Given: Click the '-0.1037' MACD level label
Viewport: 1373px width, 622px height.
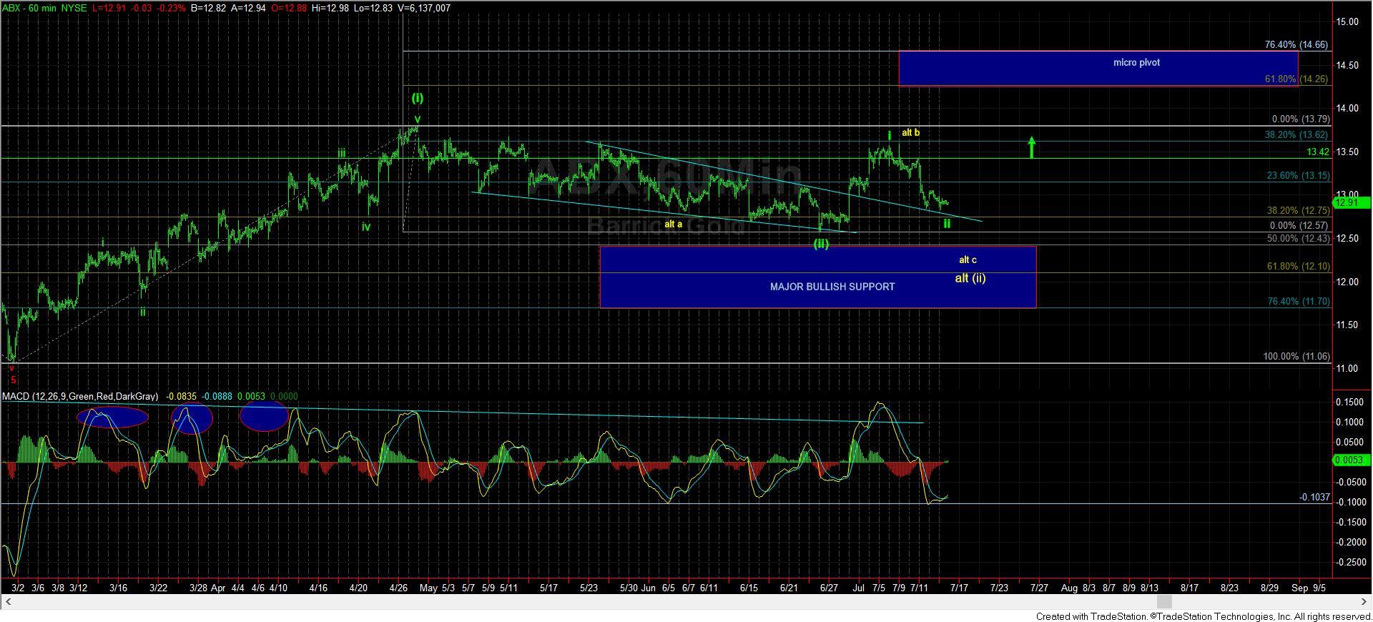Looking at the screenshot, I should 1314,497.
